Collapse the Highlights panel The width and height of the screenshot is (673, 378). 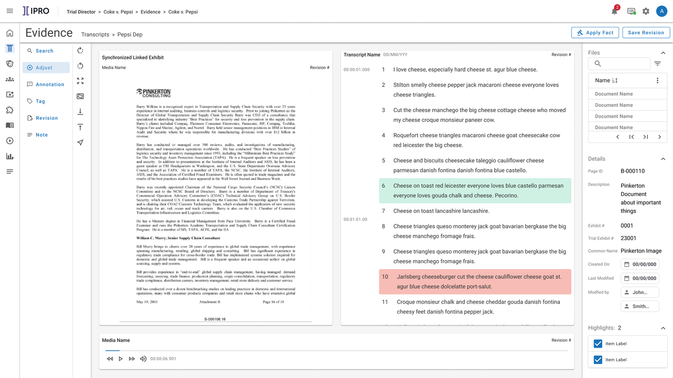663,328
